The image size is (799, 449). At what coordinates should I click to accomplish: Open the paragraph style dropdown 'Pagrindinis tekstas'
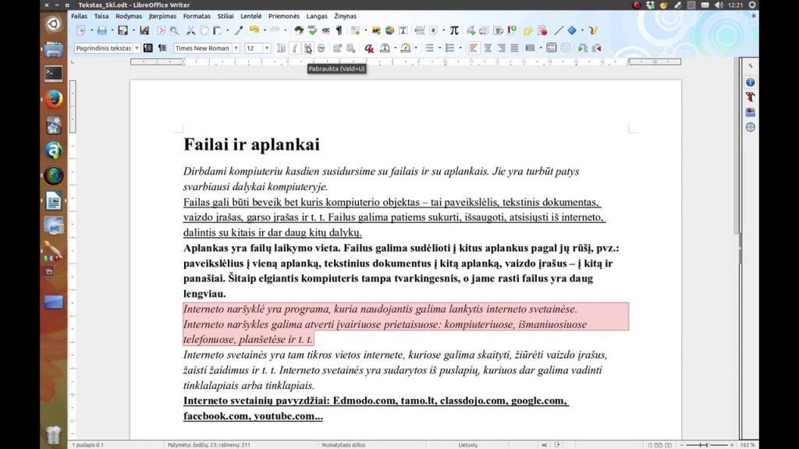(x=137, y=48)
